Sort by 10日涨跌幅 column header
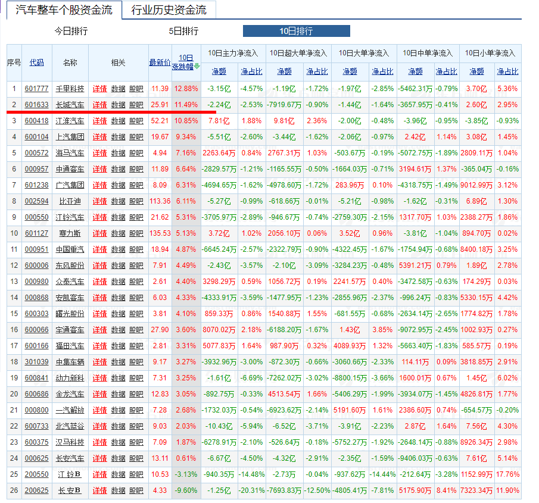 (183, 62)
